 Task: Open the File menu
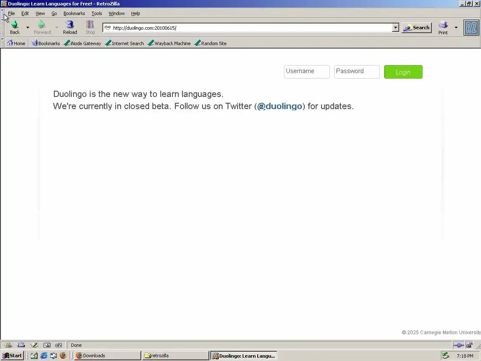11,13
